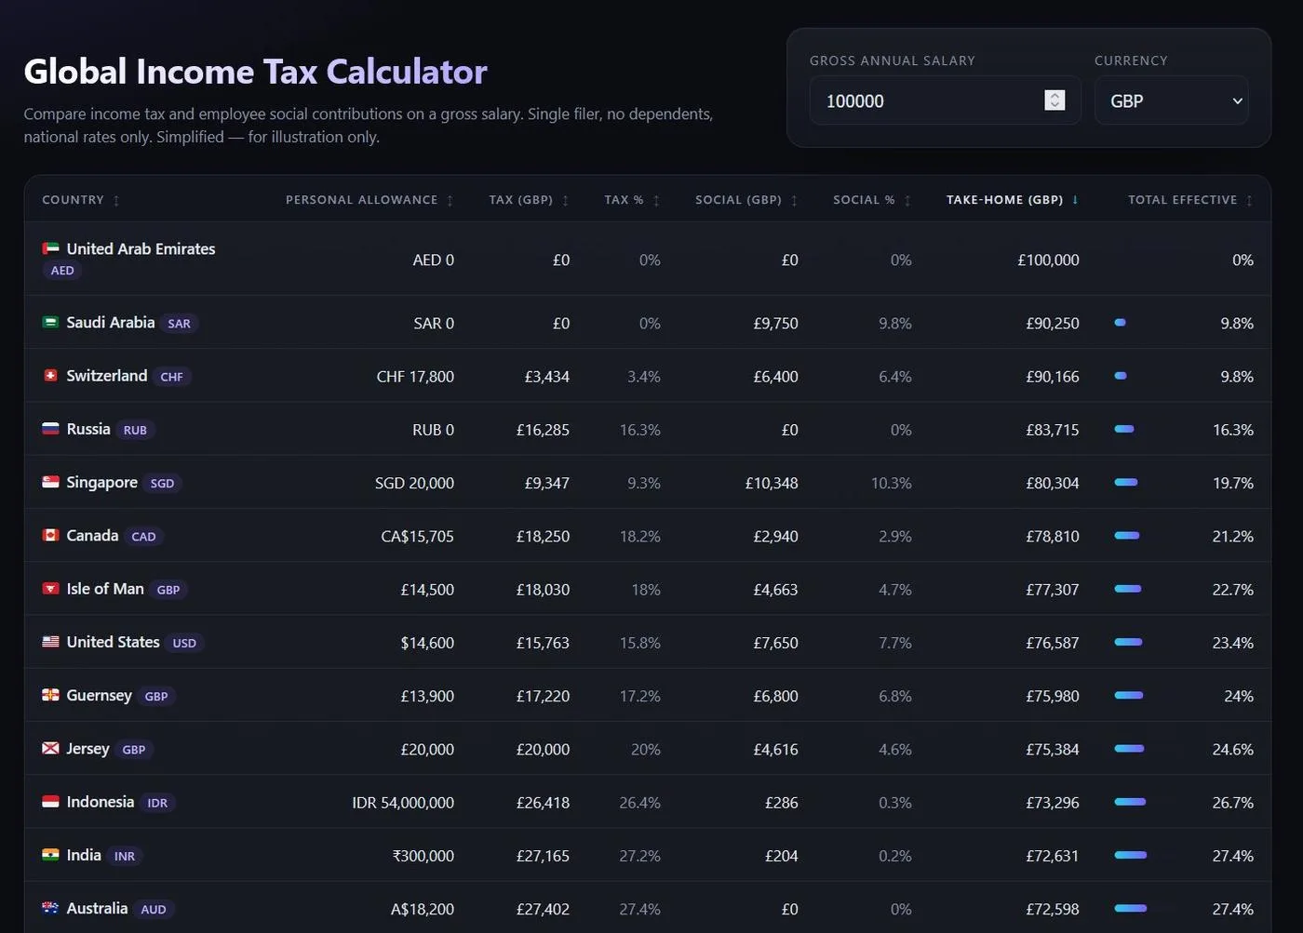Click the AUD currency badge
Screen dimensions: 1303x933
154,910
